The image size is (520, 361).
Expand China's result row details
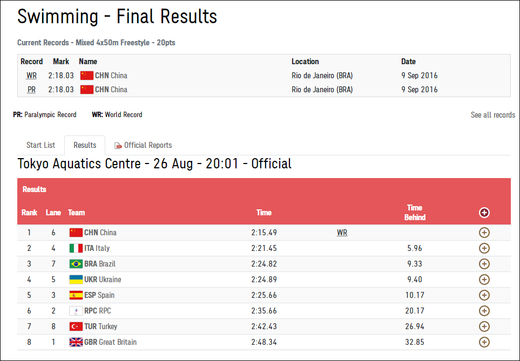[x=484, y=233]
